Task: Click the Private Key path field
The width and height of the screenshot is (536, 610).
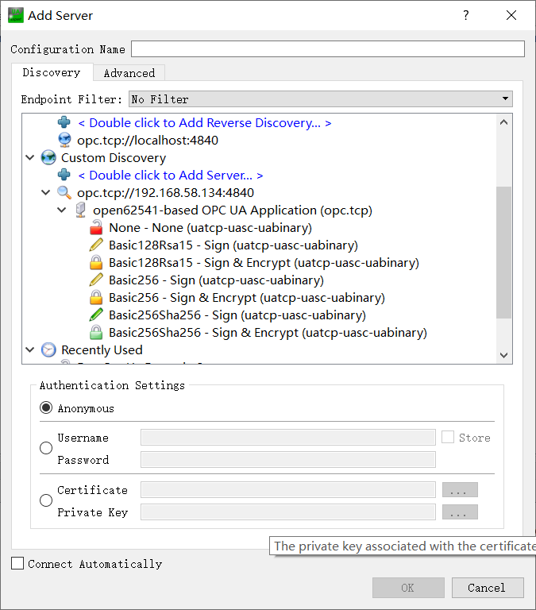Action: 287,512
